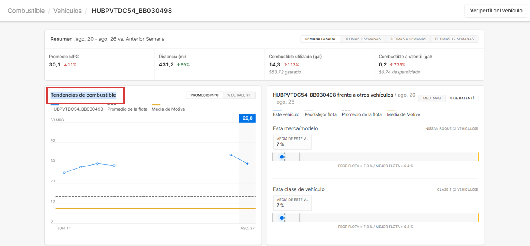
Task: Click the blue marker on Esta marca/modelo bar
Action: 282,156
